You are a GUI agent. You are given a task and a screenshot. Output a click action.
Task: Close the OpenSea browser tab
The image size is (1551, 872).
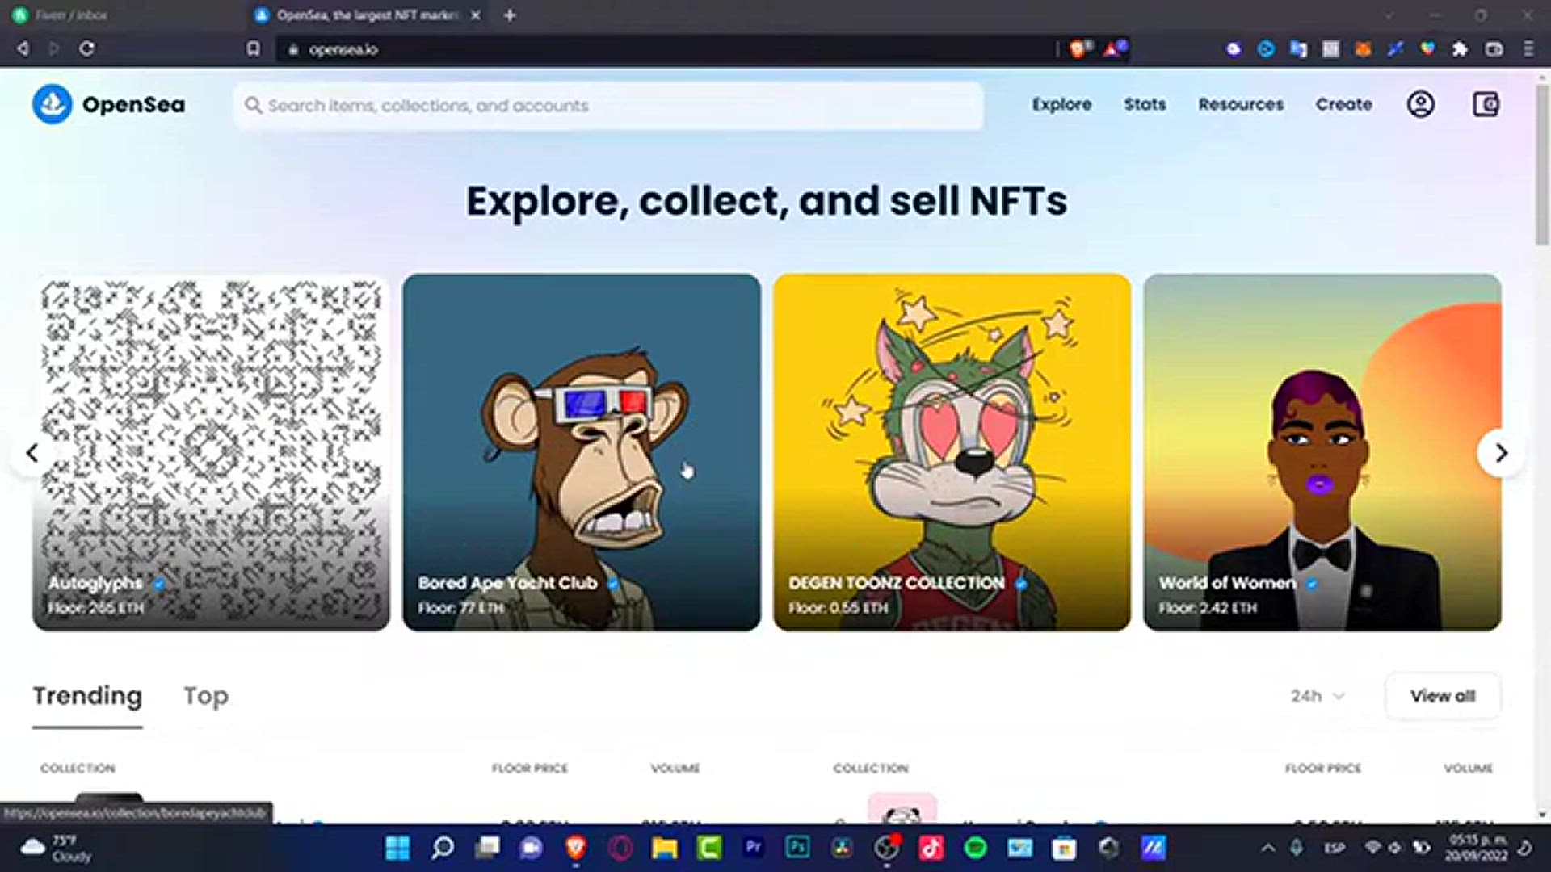pos(476,15)
